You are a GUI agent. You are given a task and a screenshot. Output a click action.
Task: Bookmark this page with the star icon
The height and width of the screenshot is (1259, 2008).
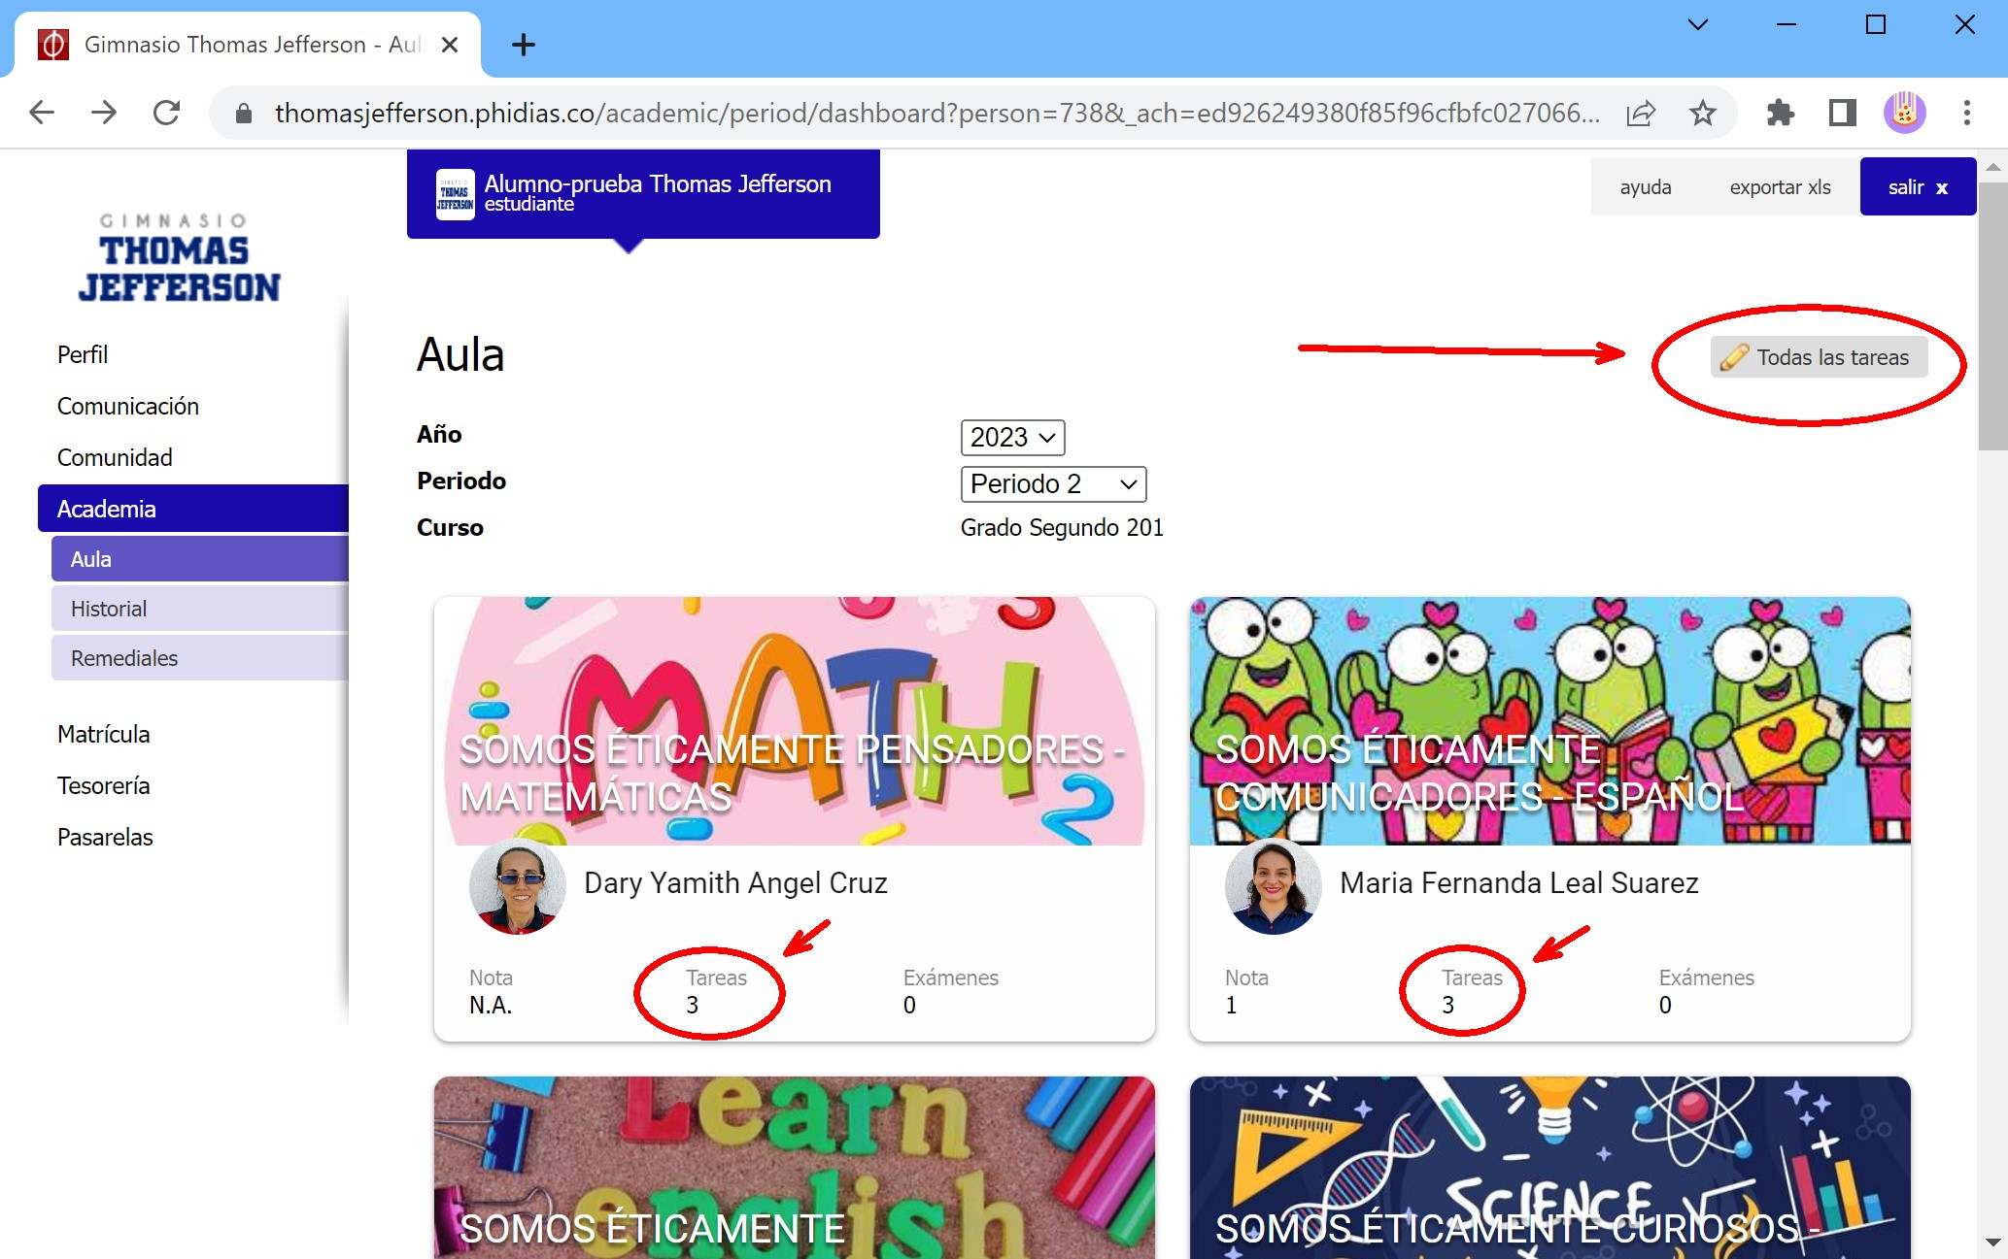[1702, 113]
